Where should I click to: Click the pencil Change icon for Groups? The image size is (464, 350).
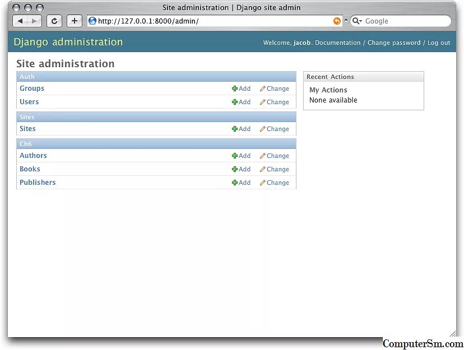point(262,88)
